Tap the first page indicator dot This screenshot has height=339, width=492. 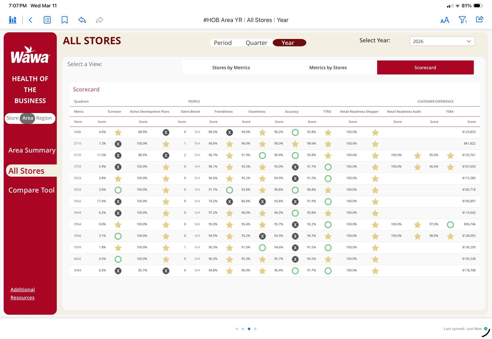(237, 329)
